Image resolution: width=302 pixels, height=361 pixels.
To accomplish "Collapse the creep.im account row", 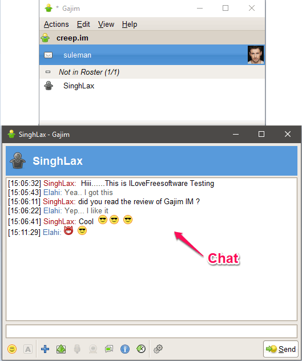I will pyautogui.click(x=152, y=38).
